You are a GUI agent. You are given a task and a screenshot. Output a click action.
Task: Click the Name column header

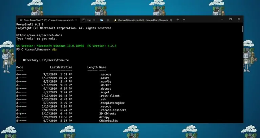[x=103, y=67]
